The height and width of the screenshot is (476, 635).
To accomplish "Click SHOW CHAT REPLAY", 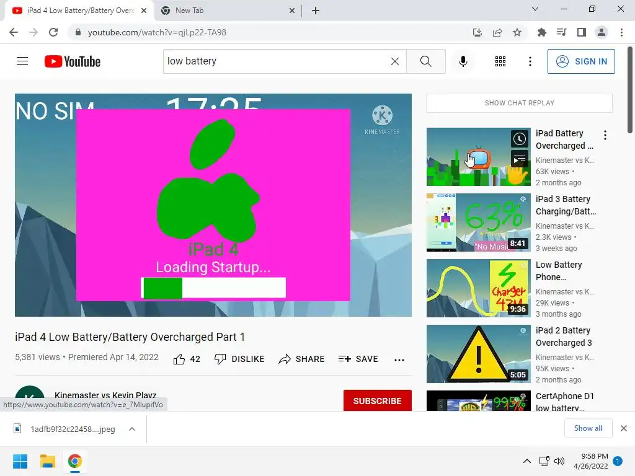I will [520, 103].
